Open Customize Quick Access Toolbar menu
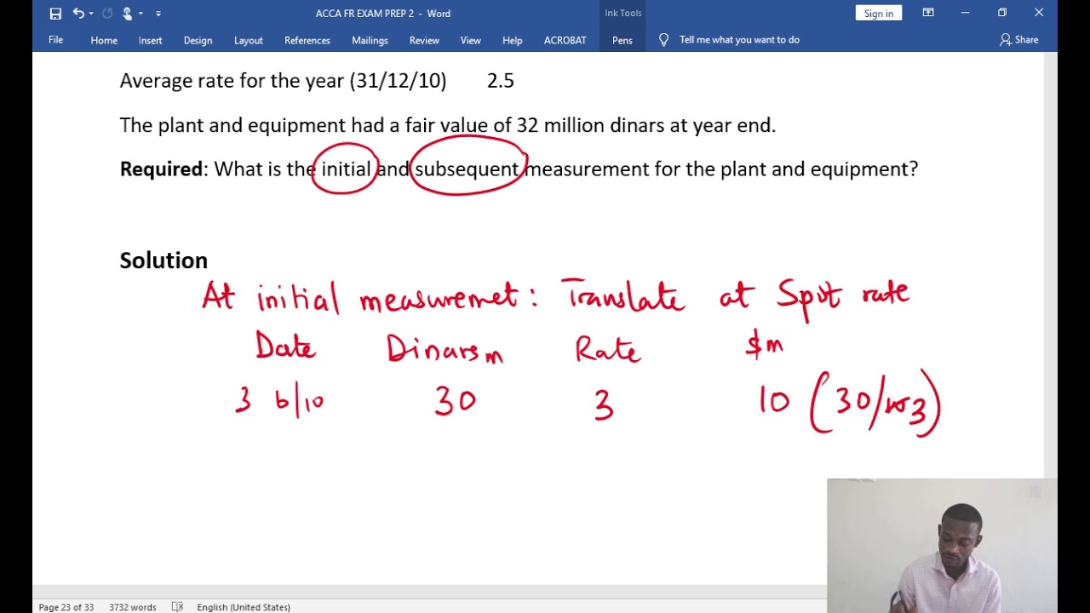The image size is (1090, 613). 158,13
